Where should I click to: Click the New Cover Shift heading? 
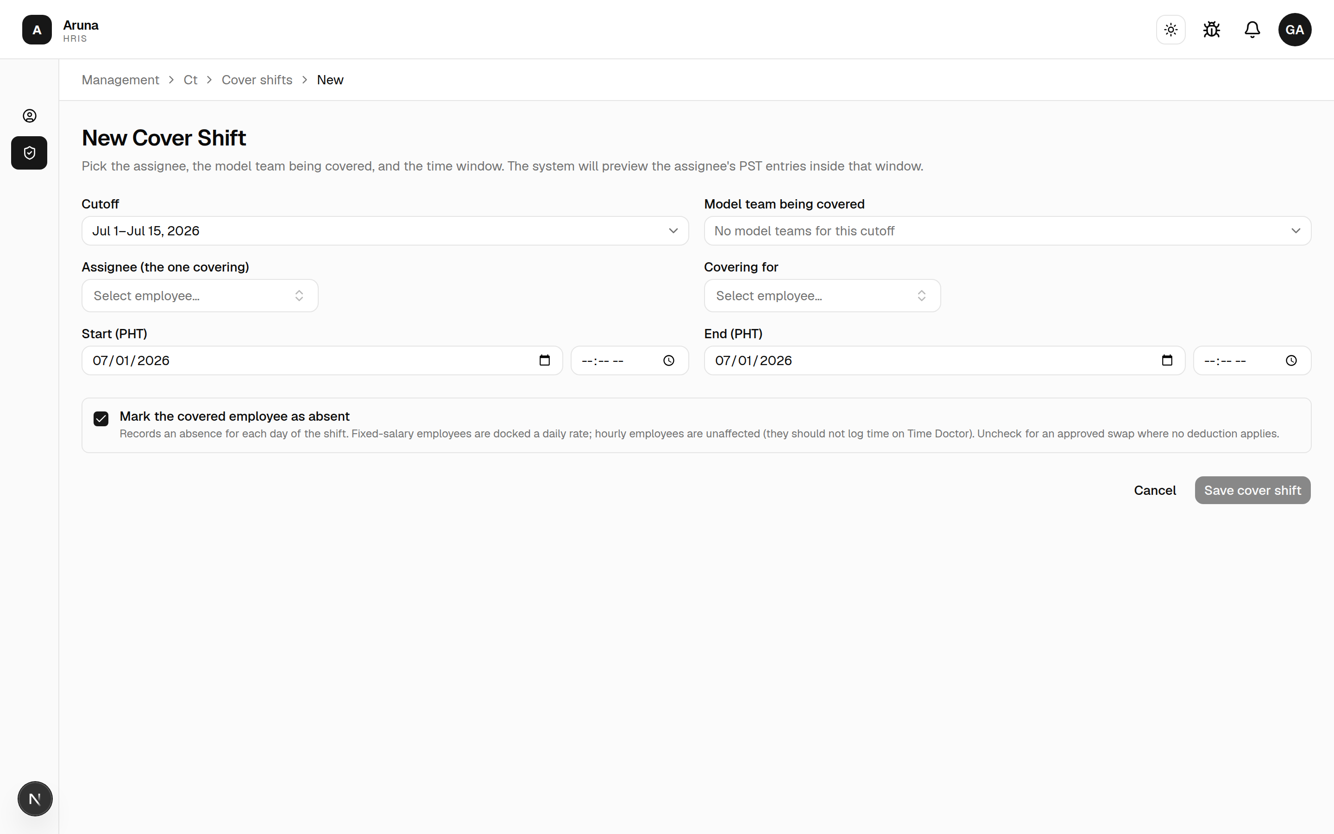[164, 138]
